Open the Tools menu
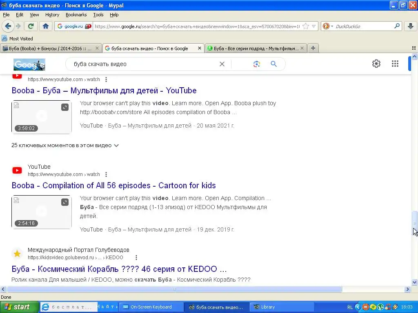Screen dimensions: 418x313 point(98,15)
